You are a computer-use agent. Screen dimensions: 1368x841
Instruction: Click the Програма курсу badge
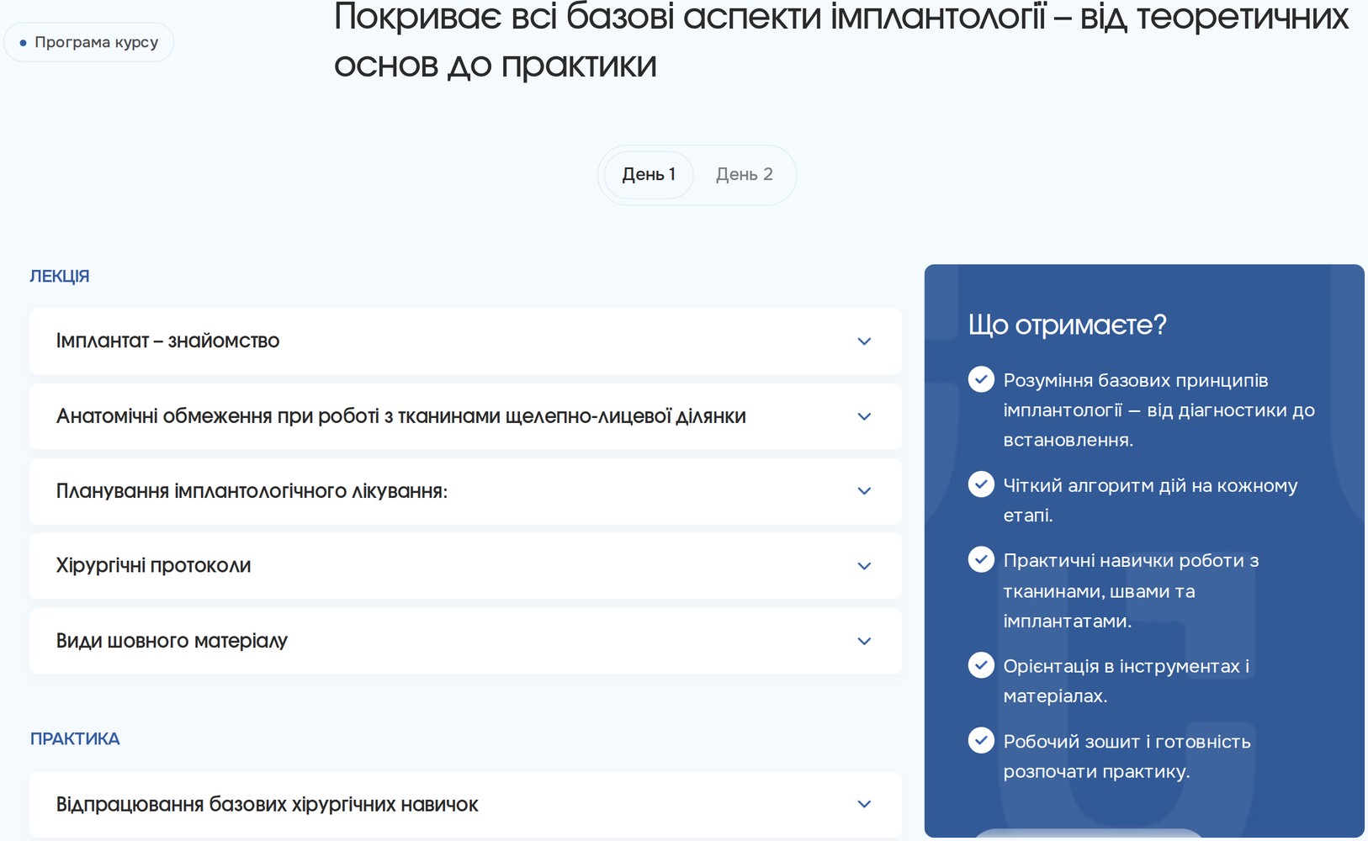(88, 42)
